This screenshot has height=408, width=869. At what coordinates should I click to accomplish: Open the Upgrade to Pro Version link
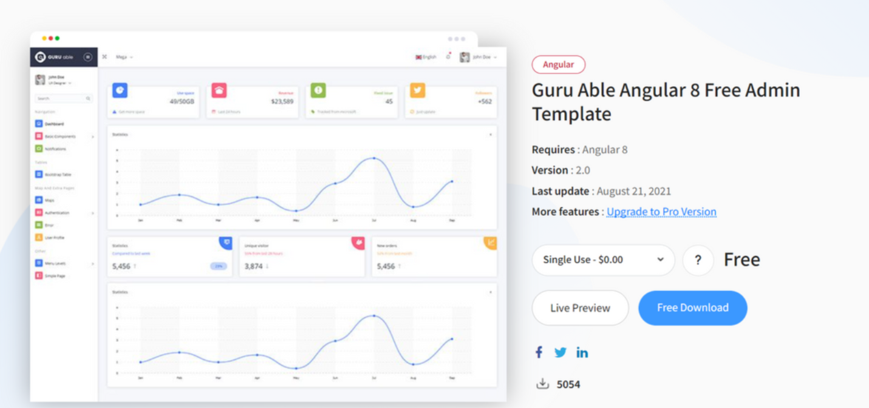(661, 212)
